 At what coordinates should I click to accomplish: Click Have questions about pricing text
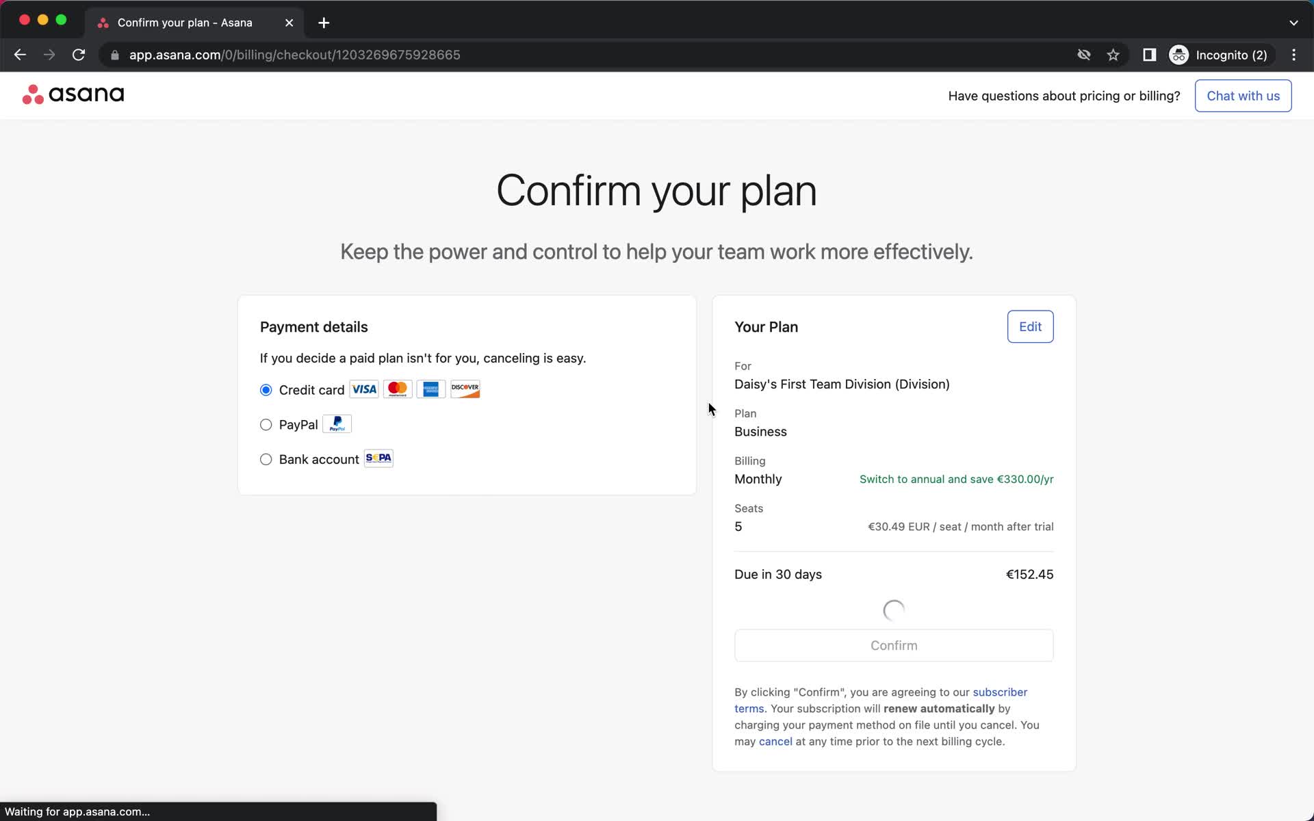point(1064,96)
